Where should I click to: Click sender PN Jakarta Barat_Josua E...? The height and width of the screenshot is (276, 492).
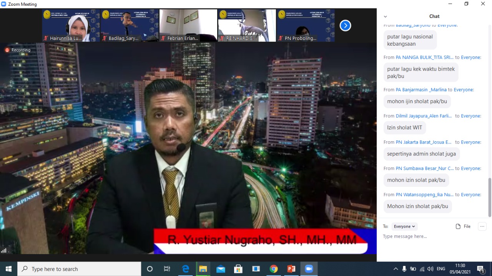(x=424, y=142)
